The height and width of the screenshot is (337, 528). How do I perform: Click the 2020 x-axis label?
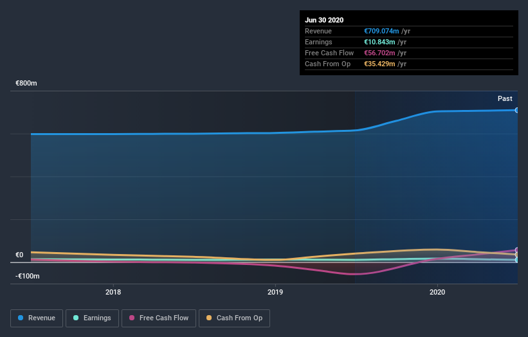437,292
